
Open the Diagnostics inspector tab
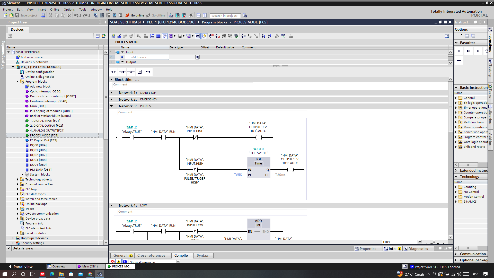pos(418,249)
